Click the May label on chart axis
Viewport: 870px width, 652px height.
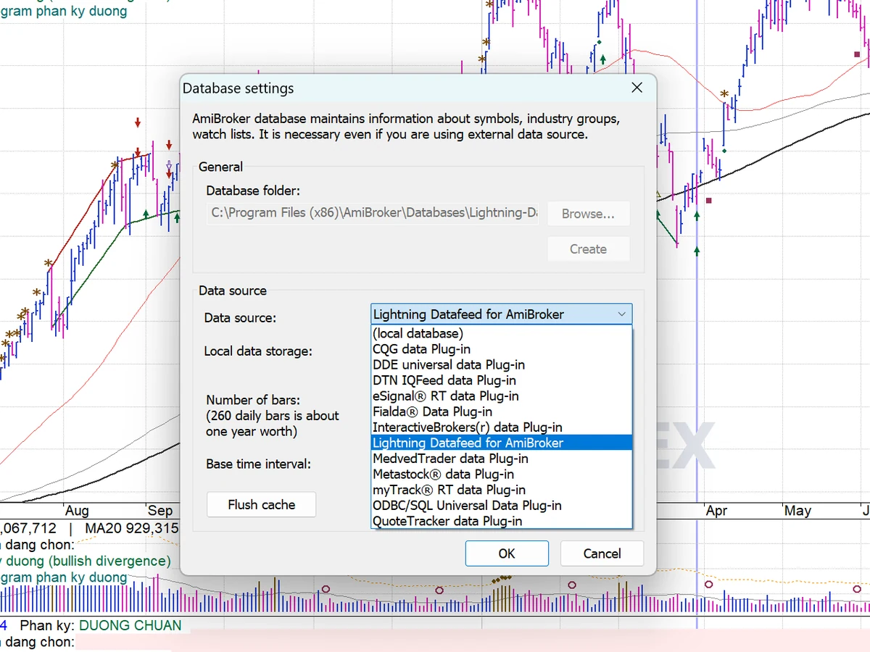pyautogui.click(x=797, y=511)
